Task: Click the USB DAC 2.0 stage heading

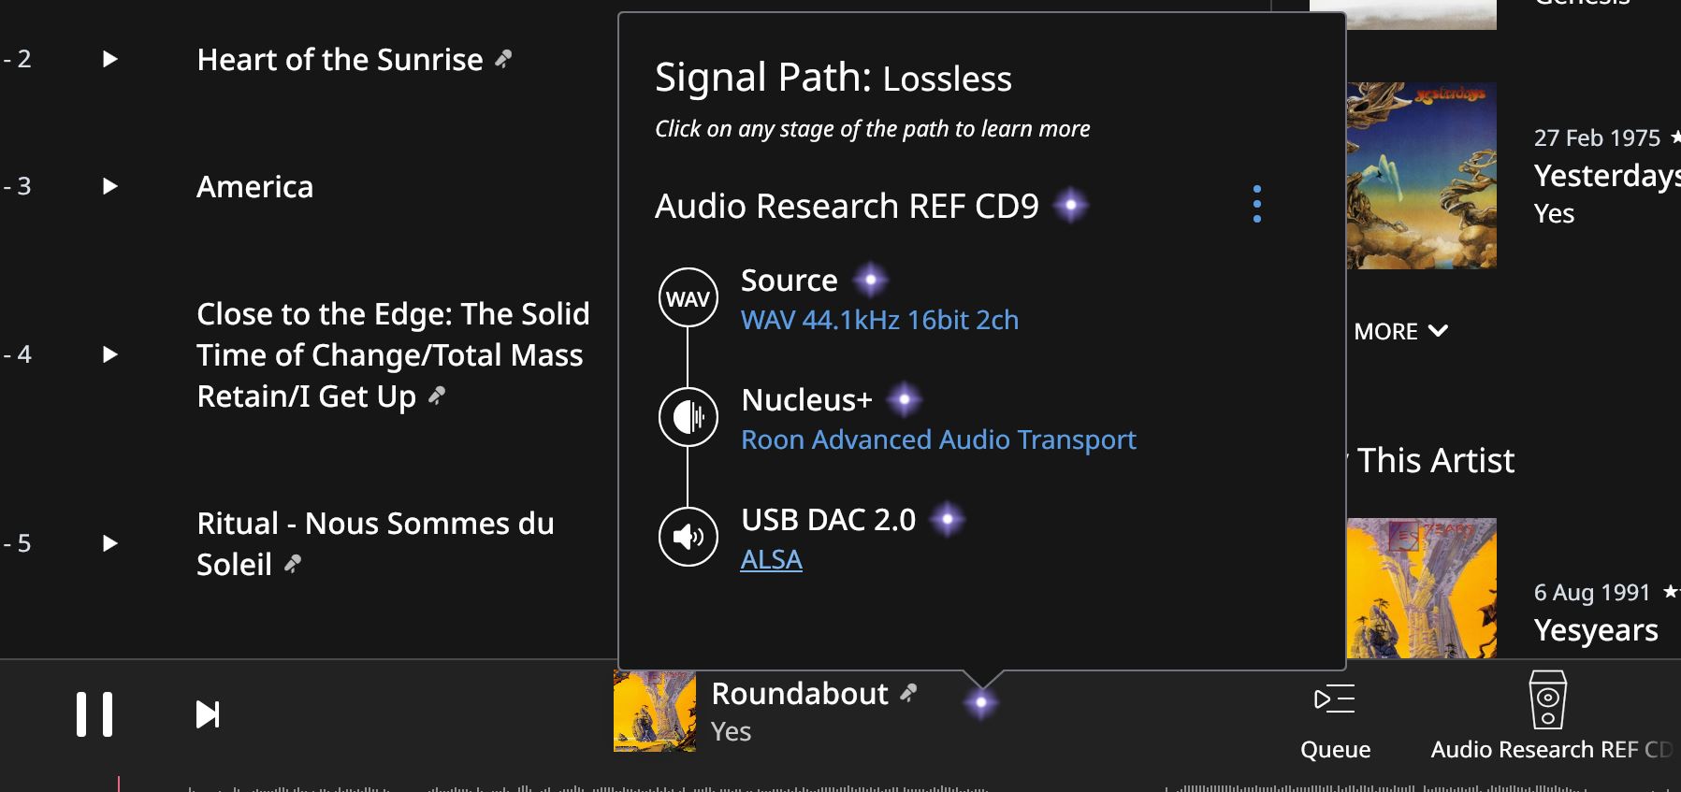Action: point(828,520)
